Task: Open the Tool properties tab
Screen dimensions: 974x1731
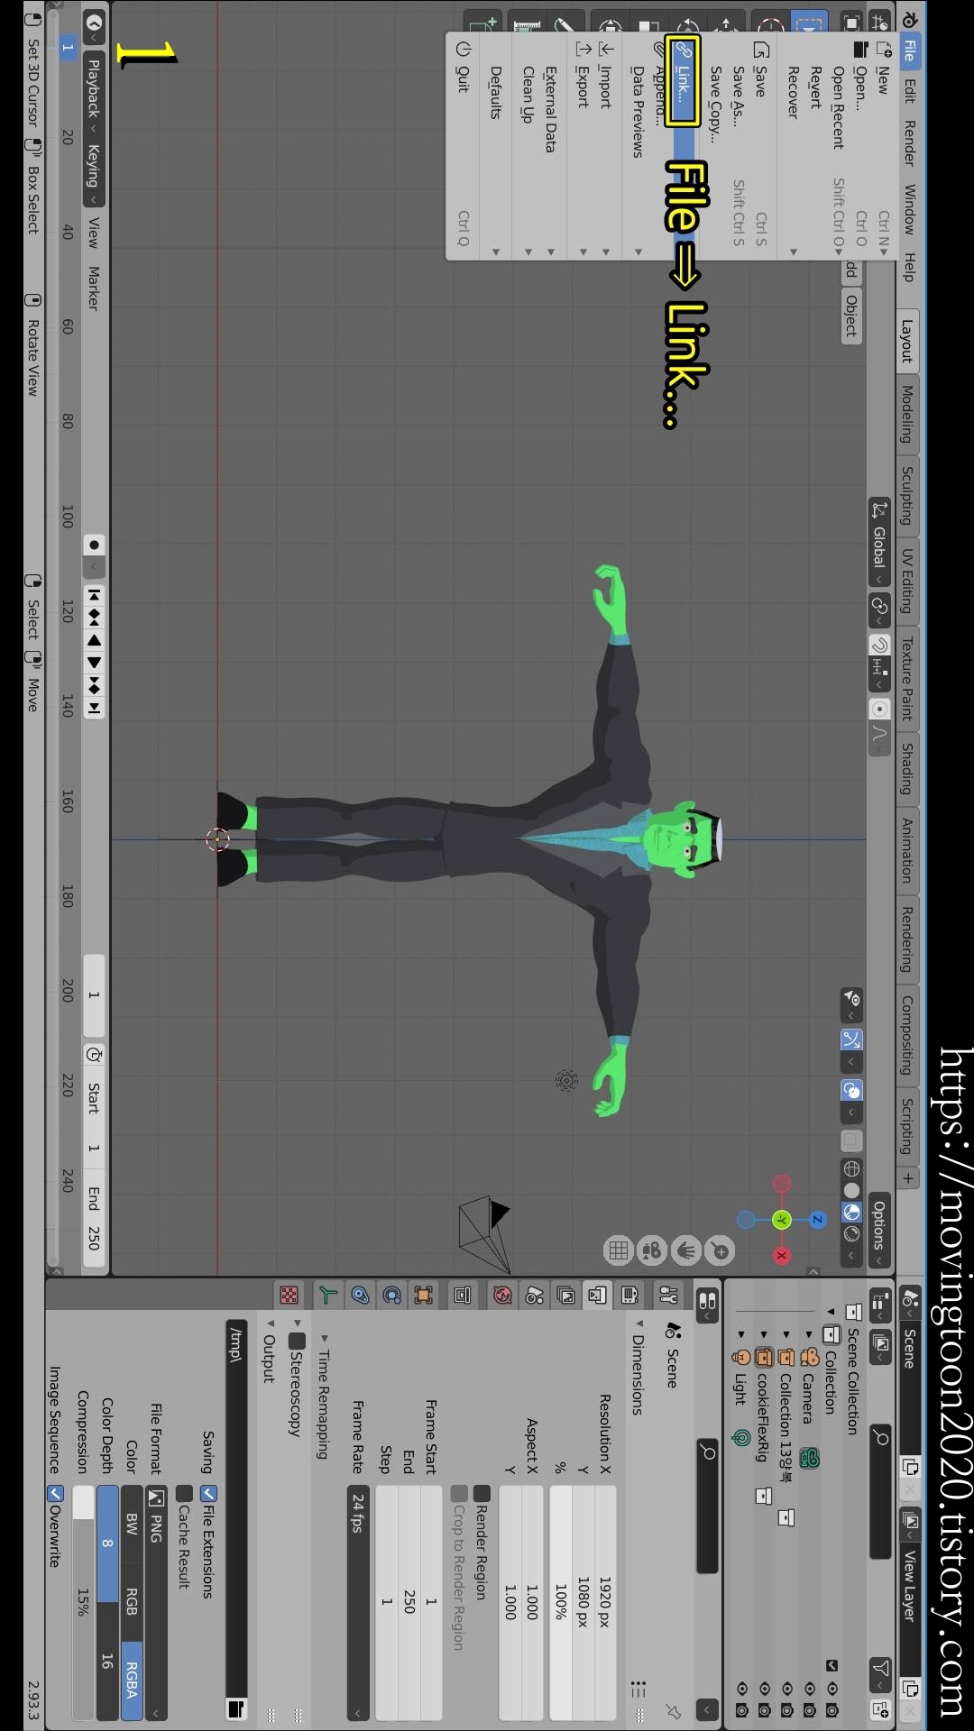Action: tap(668, 1296)
